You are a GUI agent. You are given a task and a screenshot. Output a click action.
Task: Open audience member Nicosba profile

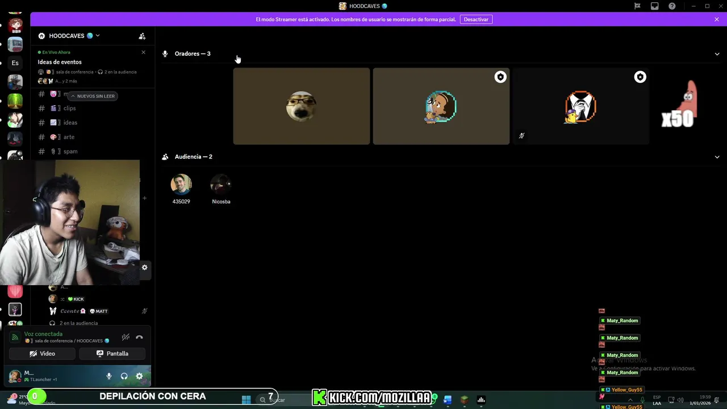(221, 189)
